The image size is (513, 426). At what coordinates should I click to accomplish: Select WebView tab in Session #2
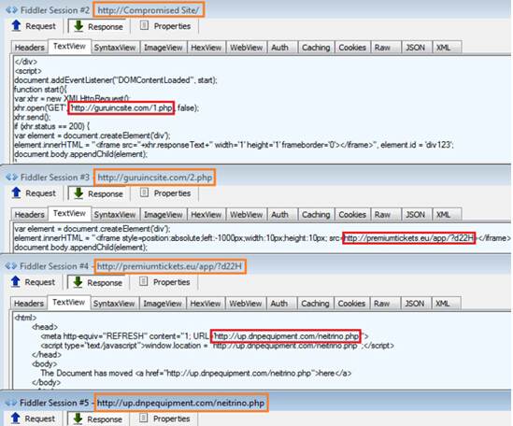coord(247,48)
